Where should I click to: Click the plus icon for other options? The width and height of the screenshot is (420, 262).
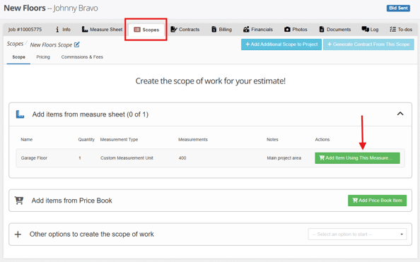point(18,234)
